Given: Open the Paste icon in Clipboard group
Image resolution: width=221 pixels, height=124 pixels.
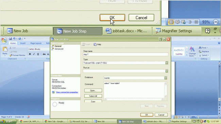Looking at the screenshot, I should tap(5, 49).
